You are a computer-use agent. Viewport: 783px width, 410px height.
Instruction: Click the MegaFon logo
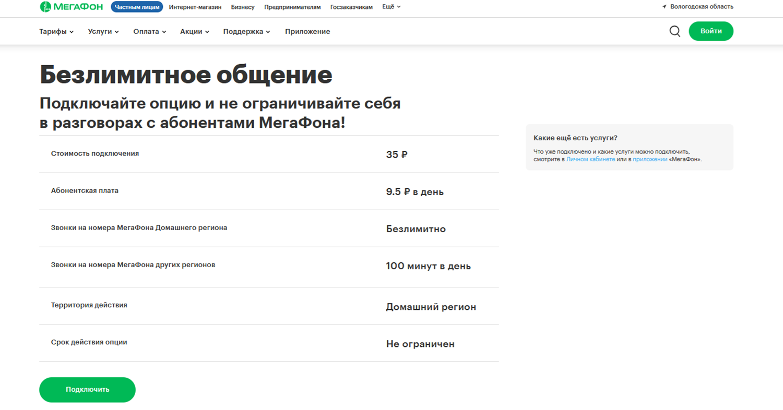point(71,7)
